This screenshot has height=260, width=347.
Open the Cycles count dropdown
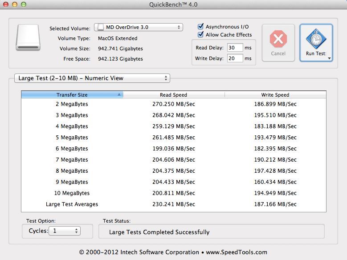pyautogui.click(x=65, y=231)
